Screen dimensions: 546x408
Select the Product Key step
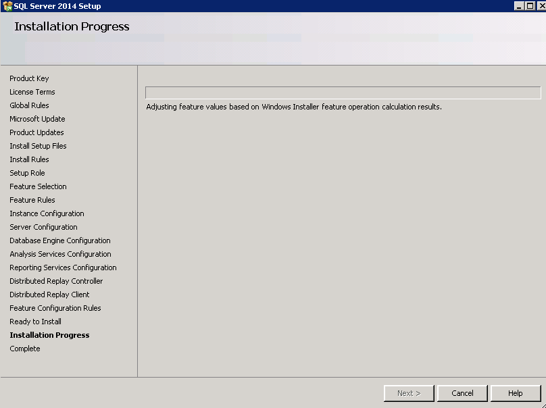coord(29,78)
